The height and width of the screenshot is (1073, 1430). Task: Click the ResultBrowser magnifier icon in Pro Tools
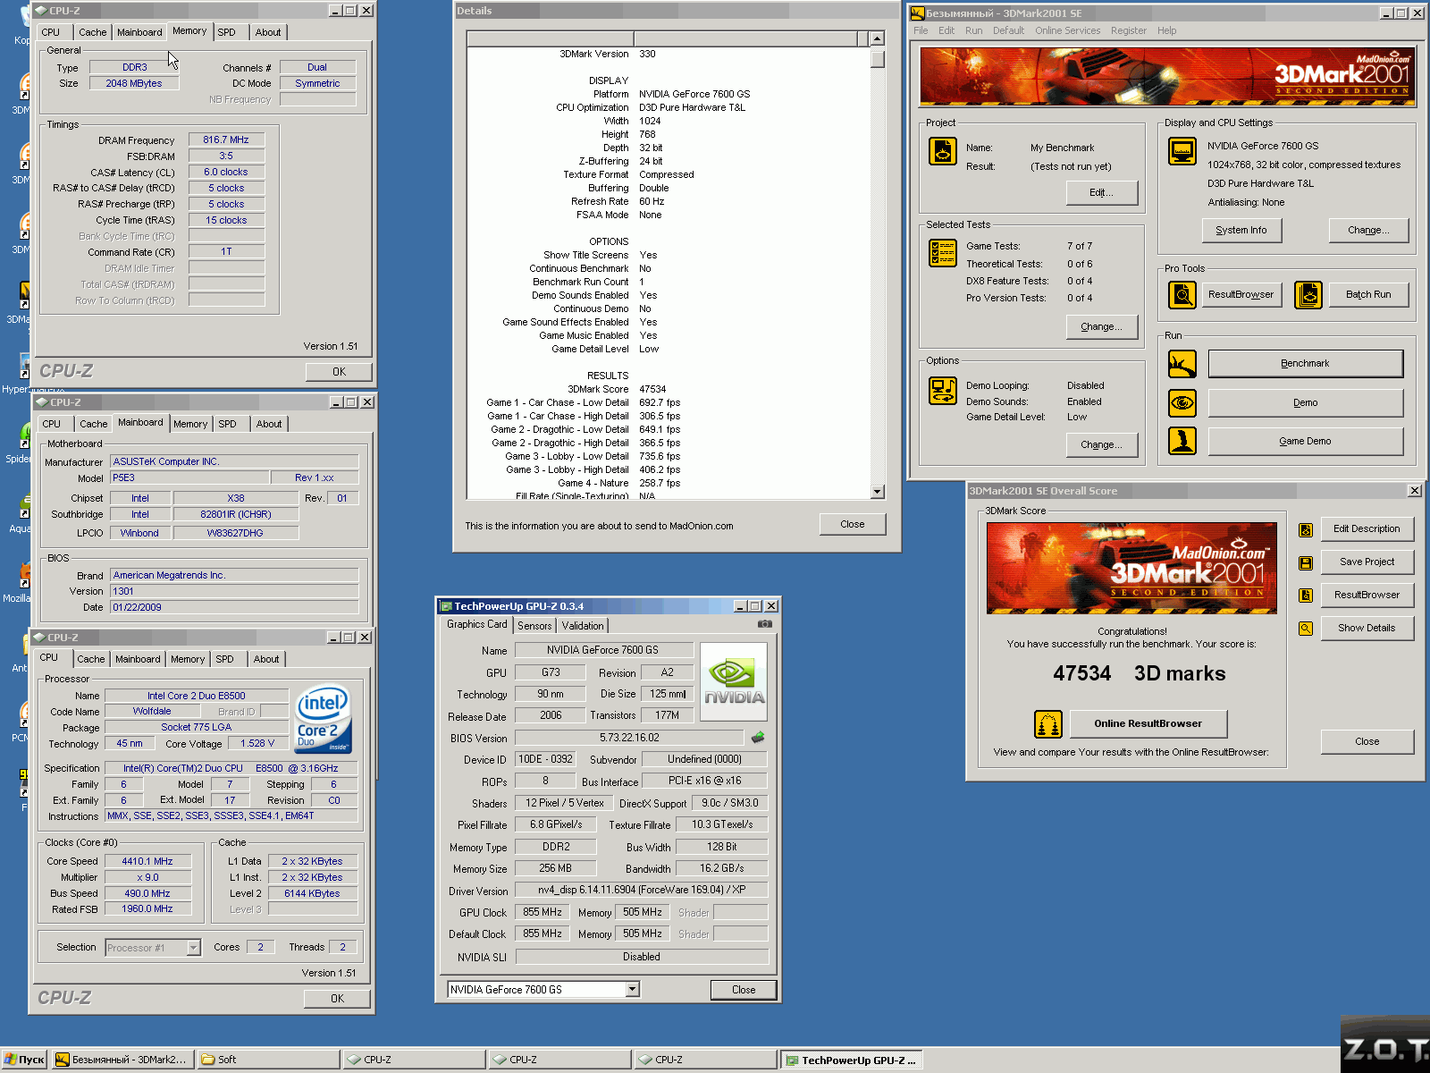pyautogui.click(x=1182, y=294)
